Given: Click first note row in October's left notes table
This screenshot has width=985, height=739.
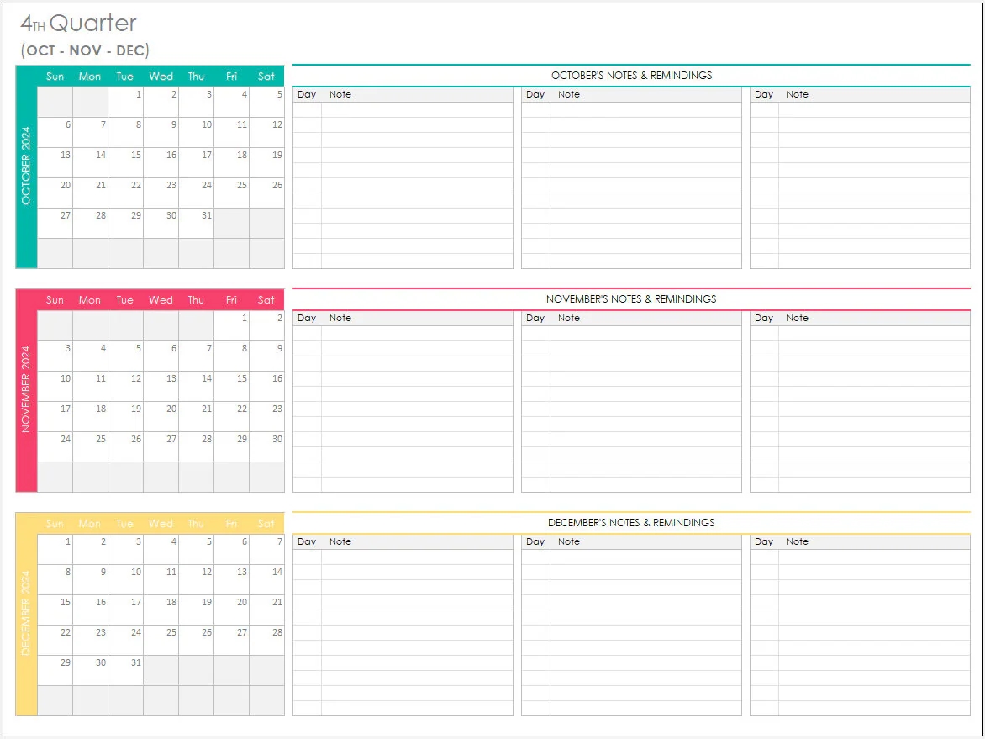Looking at the screenshot, I should coord(416,110).
